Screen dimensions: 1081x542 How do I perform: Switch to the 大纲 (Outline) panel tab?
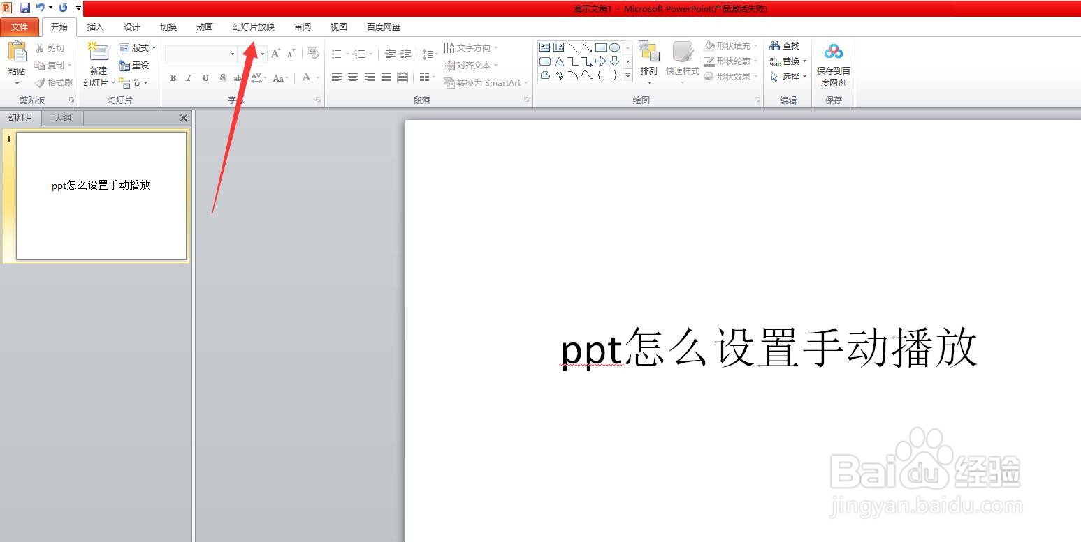click(61, 117)
